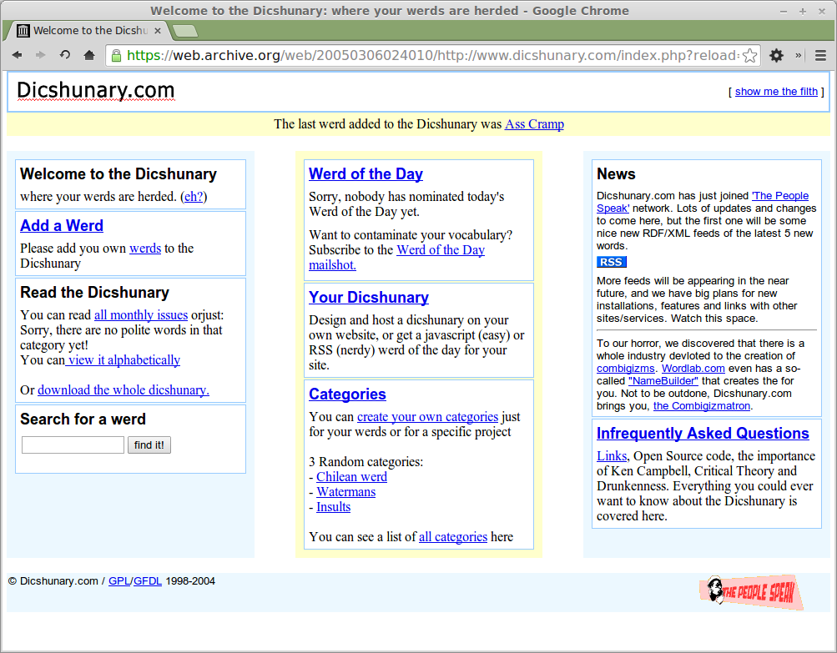This screenshot has width=837, height=653.
Task: Open Infrequently Asked Questions heading link
Action: coord(703,433)
